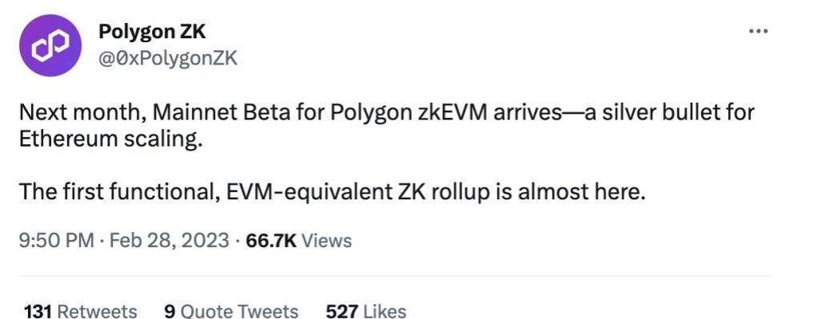The image size is (814, 319).
Task: Click the purple Polygon ZK avatar
Action: 50,45
